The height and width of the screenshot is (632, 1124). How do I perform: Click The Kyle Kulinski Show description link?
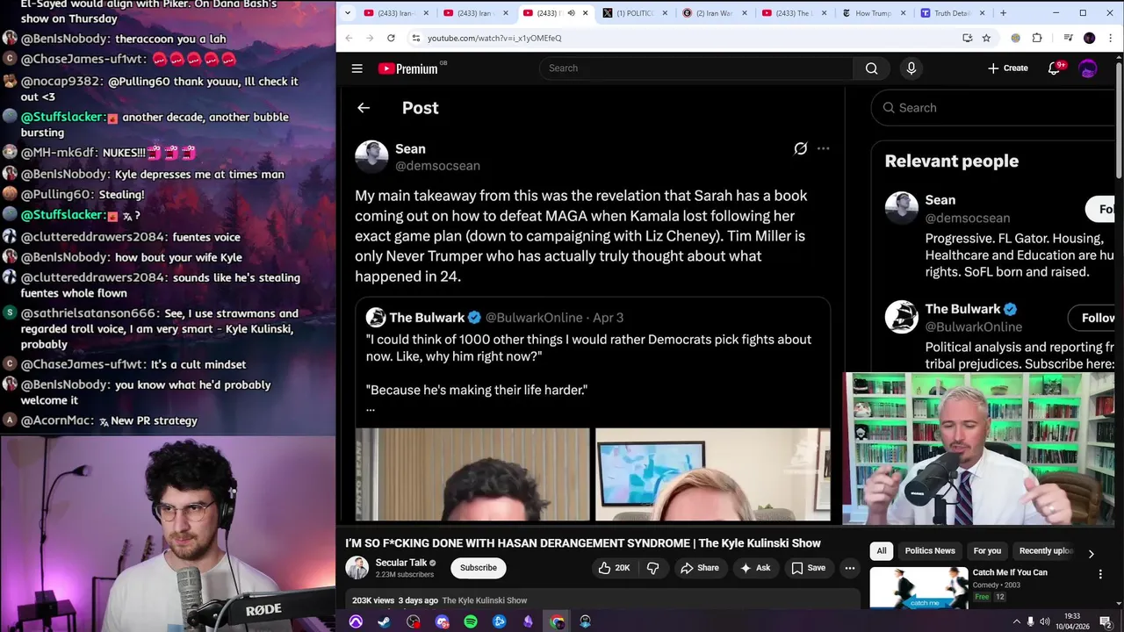[485, 600]
